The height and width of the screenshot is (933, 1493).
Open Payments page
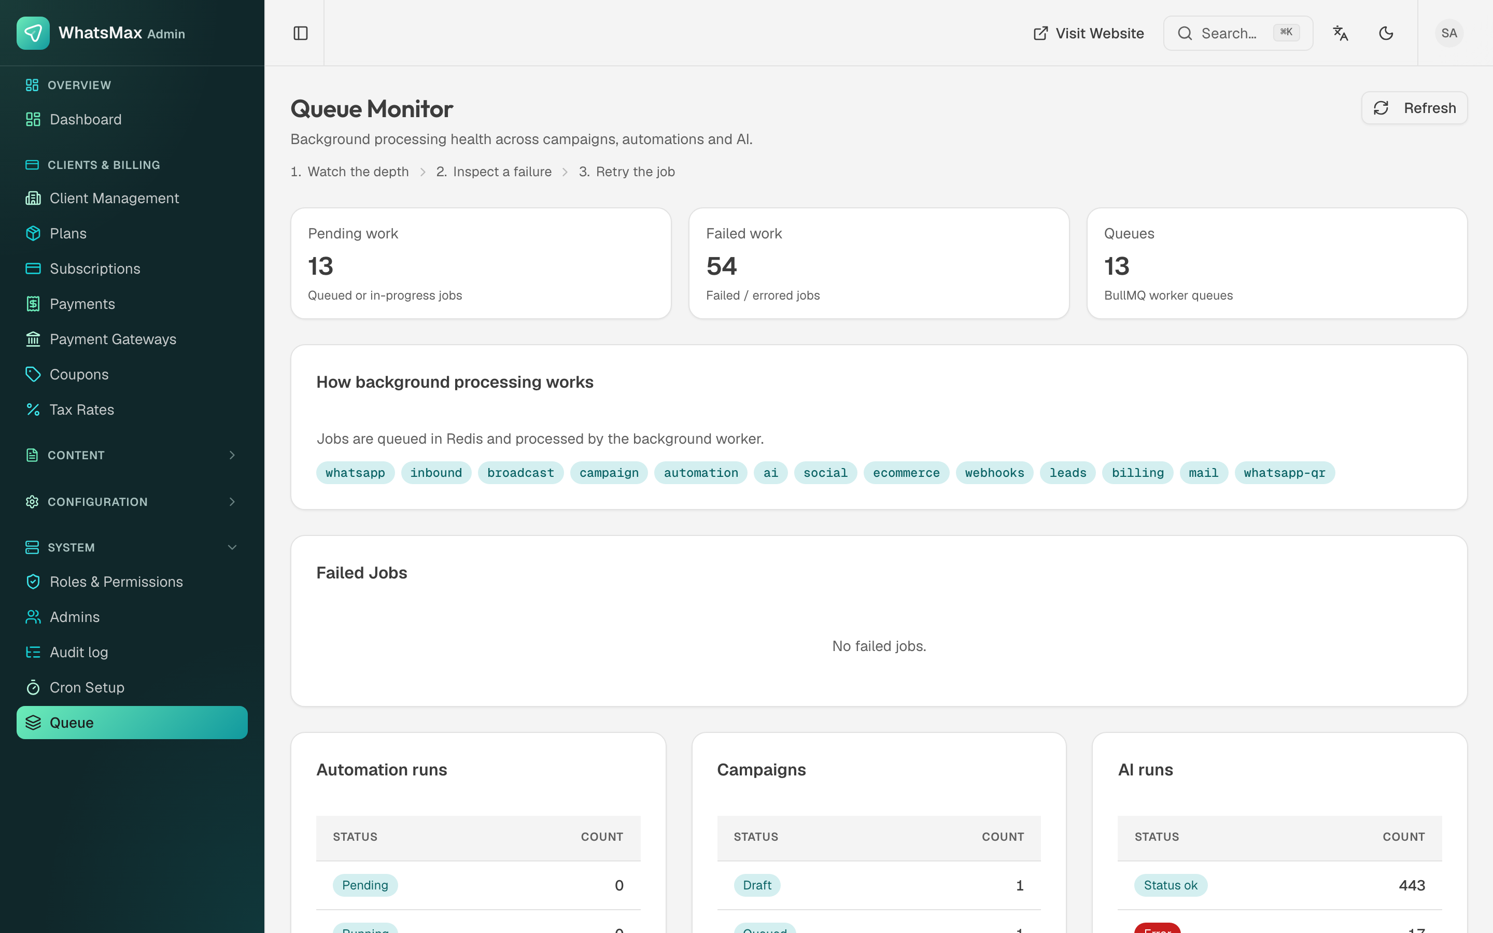tap(132, 304)
